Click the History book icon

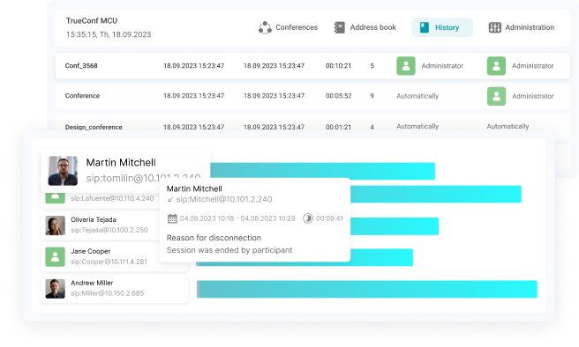(425, 27)
